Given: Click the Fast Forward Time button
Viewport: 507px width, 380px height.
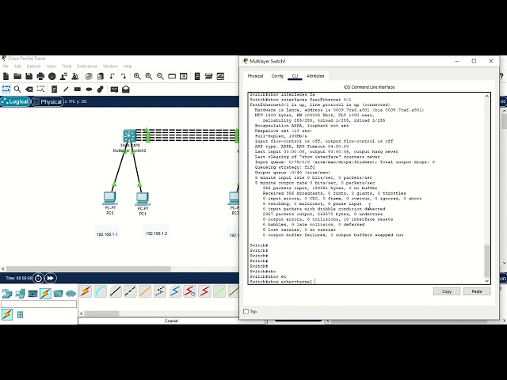Looking at the screenshot, I should point(51,278).
